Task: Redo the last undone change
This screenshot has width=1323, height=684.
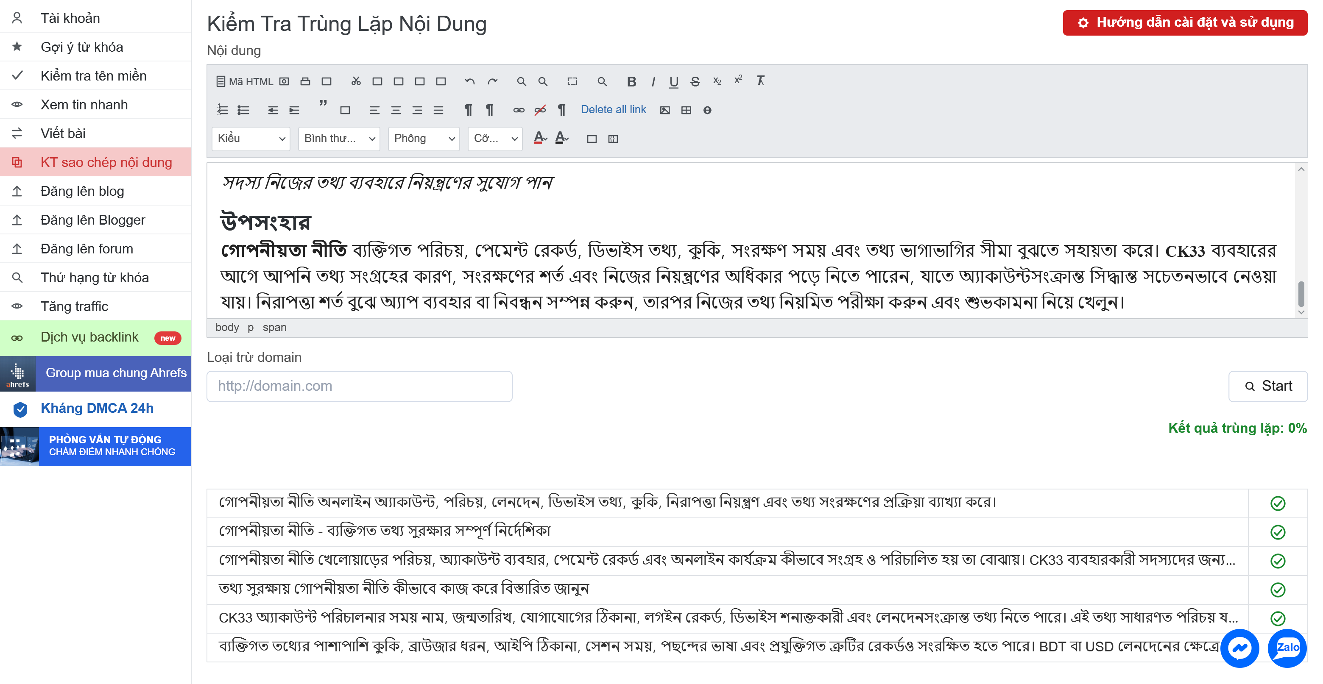Action: (x=493, y=81)
